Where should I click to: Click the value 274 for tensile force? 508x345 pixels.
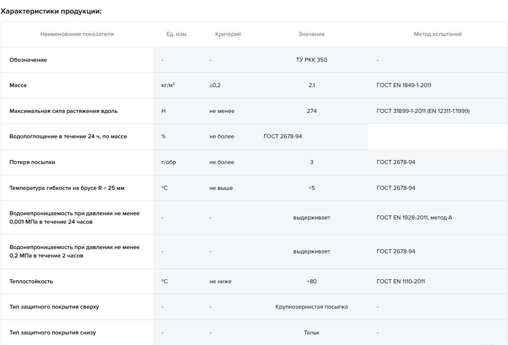tap(311, 111)
